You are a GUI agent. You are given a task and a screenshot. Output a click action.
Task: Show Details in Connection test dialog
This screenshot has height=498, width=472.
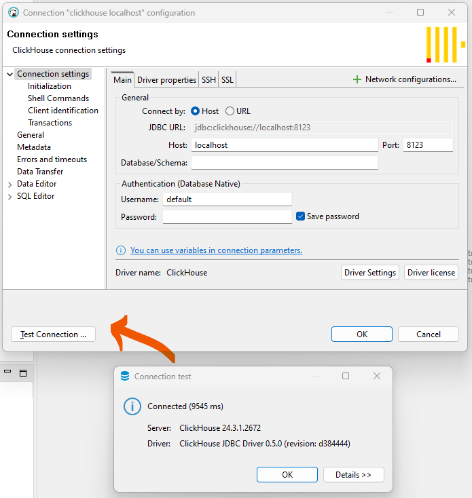(x=353, y=474)
